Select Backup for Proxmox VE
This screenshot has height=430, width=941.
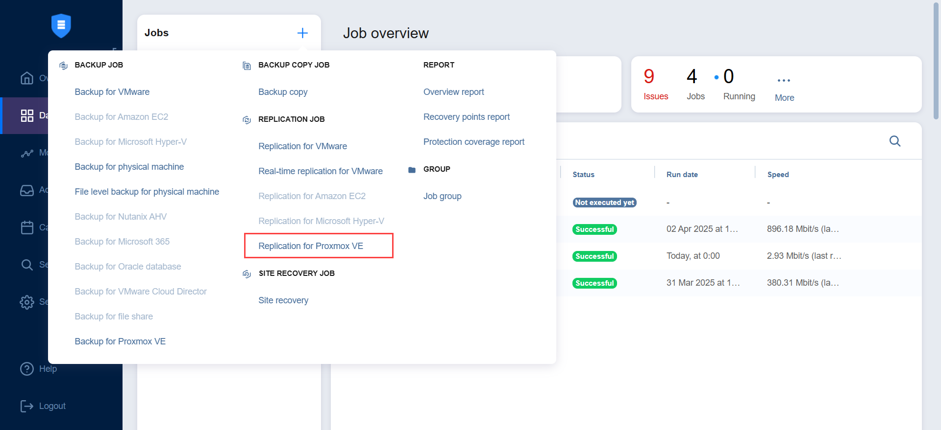click(120, 341)
